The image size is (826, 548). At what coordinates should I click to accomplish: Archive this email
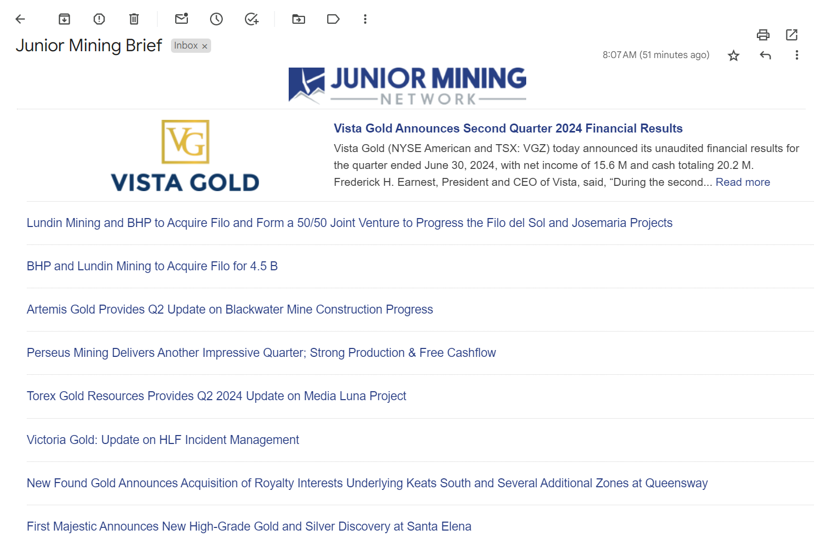pyautogui.click(x=64, y=19)
